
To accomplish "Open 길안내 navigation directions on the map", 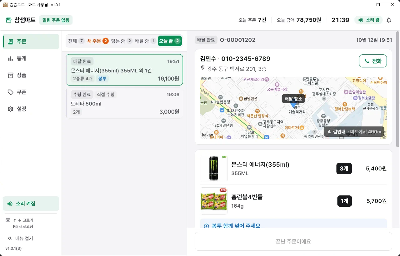I will (x=354, y=131).
